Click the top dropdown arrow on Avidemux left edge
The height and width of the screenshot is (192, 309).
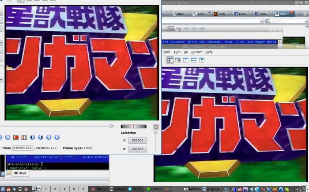(1, 13)
